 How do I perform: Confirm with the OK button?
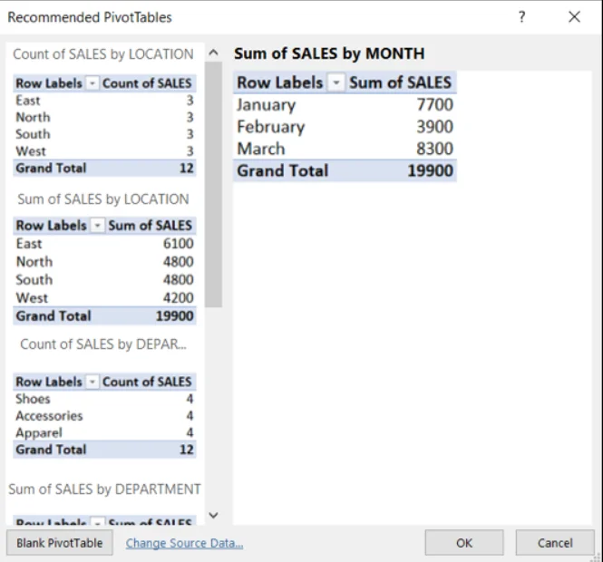464,543
